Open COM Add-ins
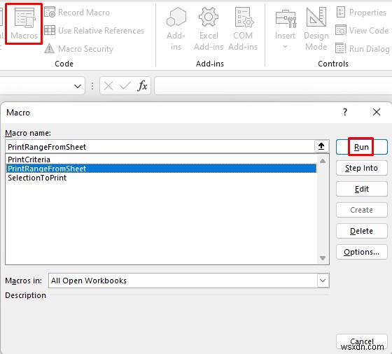The image size is (392, 354). [x=243, y=29]
